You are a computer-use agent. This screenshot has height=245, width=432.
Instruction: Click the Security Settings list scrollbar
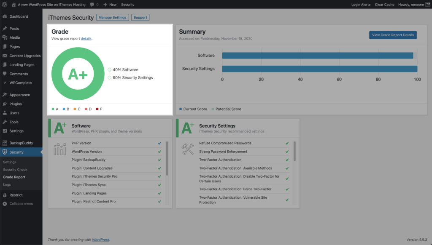294,151
